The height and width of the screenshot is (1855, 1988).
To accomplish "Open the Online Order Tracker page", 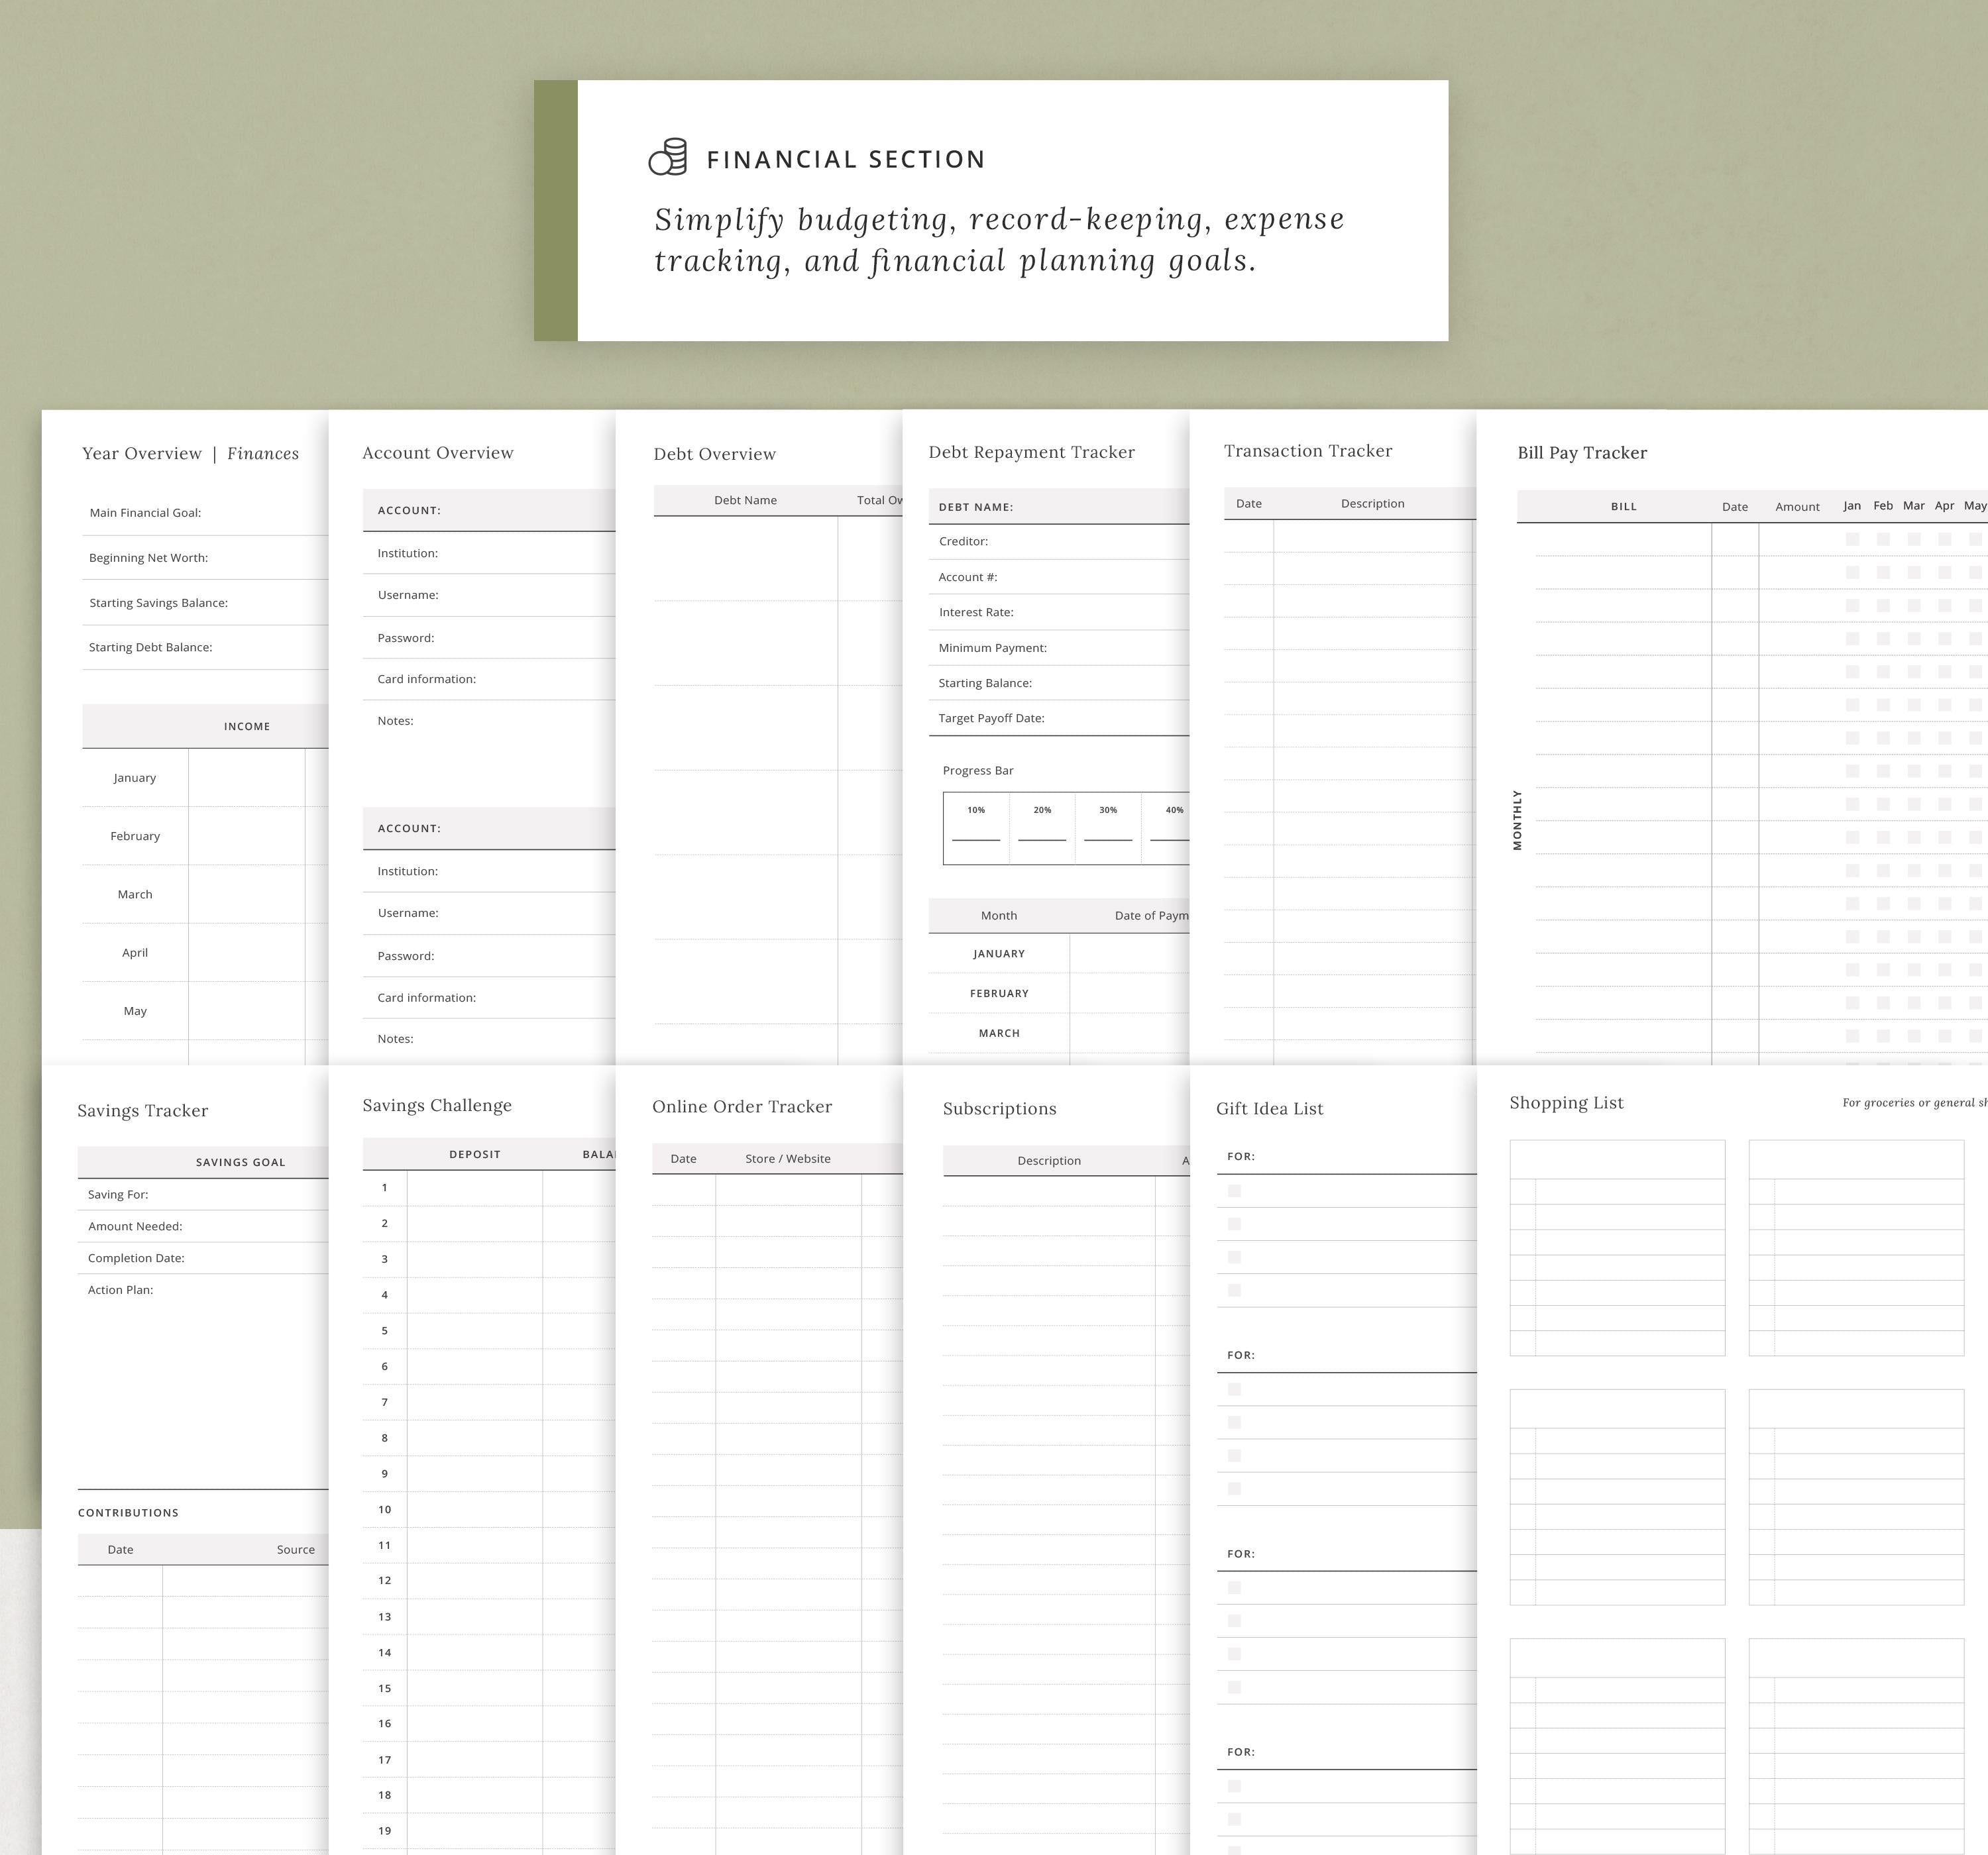I will [x=742, y=1106].
